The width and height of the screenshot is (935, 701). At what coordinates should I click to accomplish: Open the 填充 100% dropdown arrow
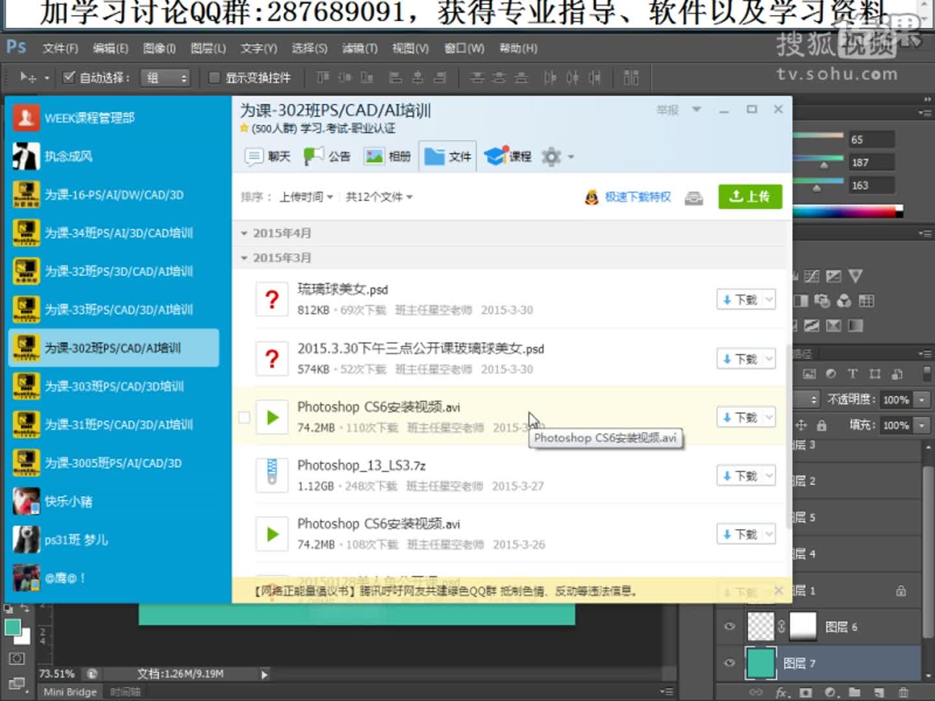pyautogui.click(x=921, y=425)
